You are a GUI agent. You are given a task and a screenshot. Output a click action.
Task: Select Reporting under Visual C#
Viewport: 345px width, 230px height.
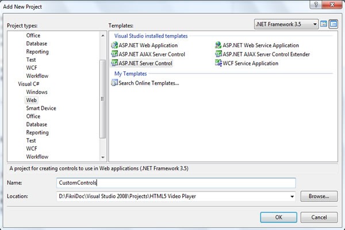(x=37, y=132)
